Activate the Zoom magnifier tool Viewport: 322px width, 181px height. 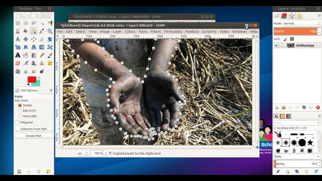tap(50, 31)
